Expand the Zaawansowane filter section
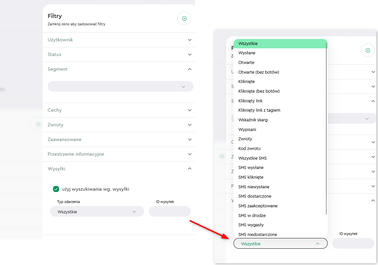The image size is (378, 265). tap(119, 139)
